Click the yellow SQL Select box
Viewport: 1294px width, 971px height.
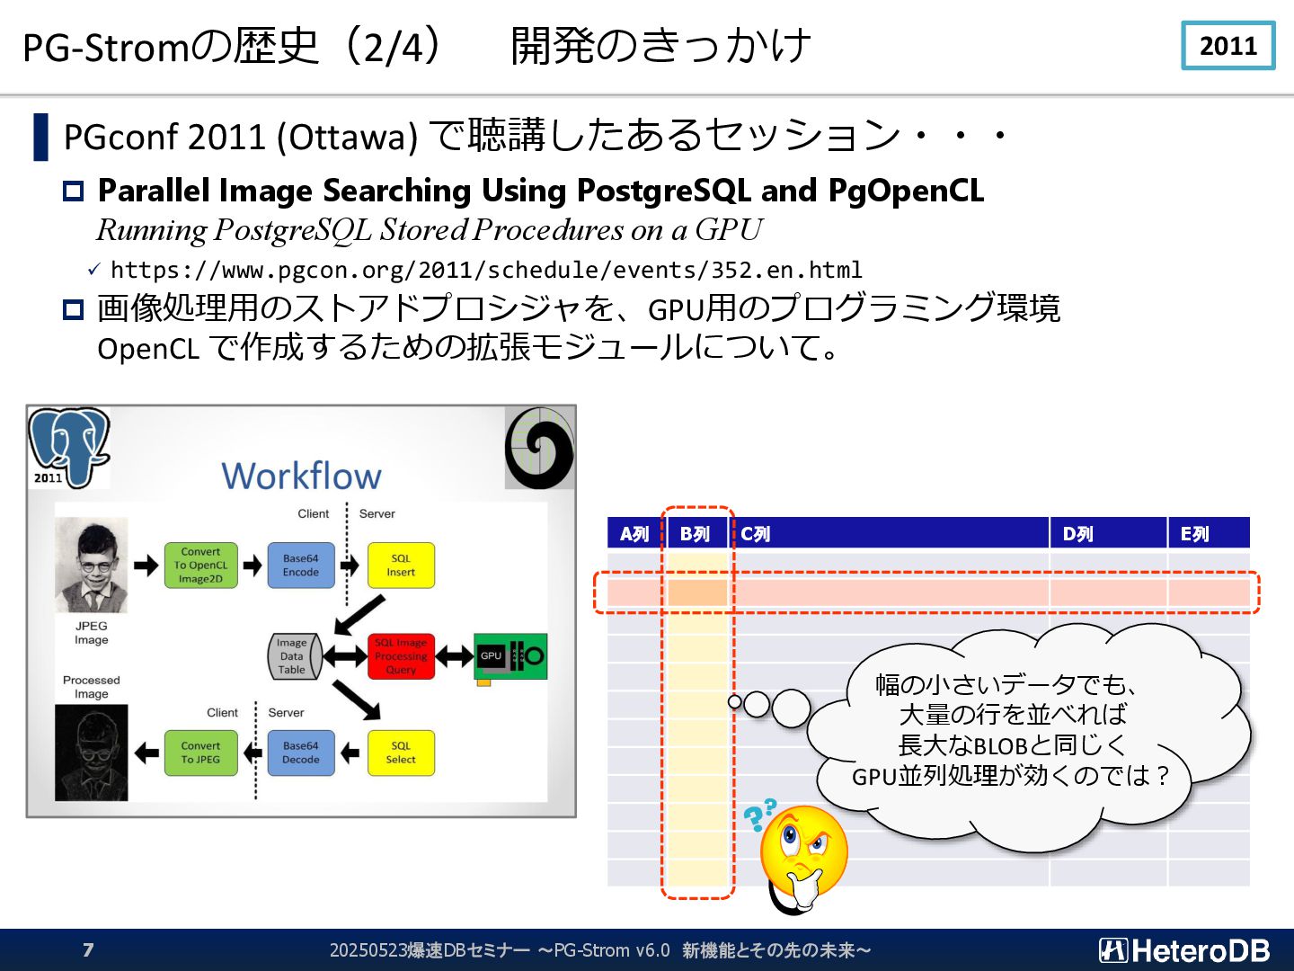(x=401, y=753)
